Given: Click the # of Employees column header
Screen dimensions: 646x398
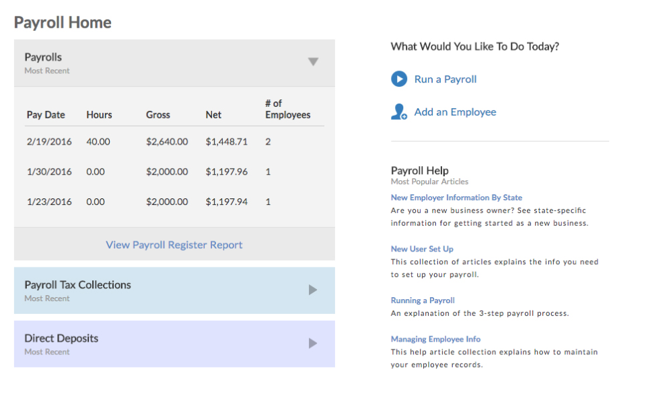Looking at the screenshot, I should 287,109.
